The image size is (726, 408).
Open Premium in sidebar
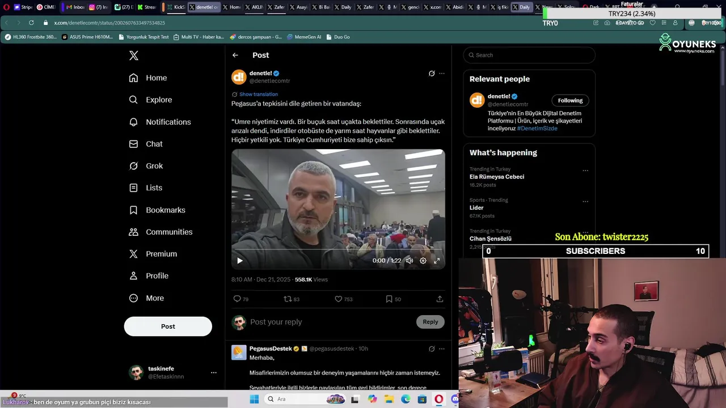tap(153, 254)
